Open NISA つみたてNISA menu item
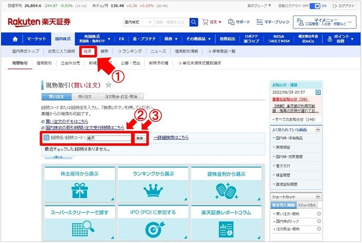Image resolution: width=362 pixels, height=243 pixels. (278, 39)
